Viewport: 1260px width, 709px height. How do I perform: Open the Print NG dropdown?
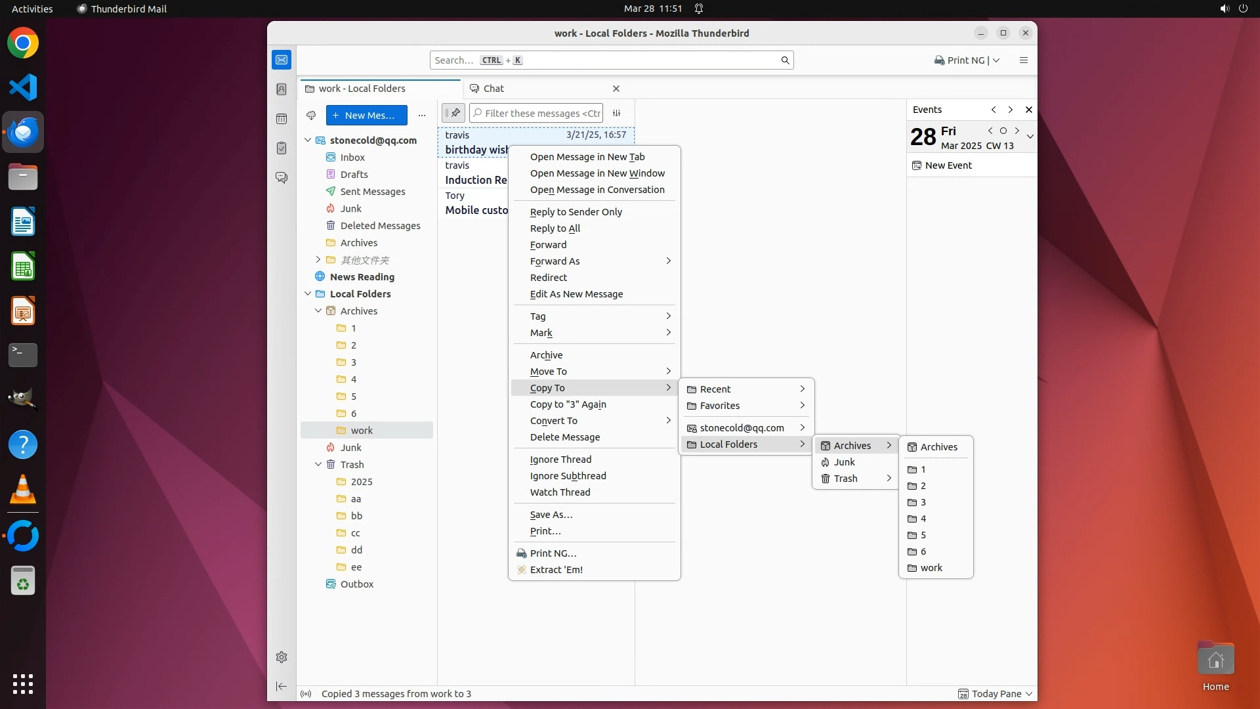(x=996, y=60)
